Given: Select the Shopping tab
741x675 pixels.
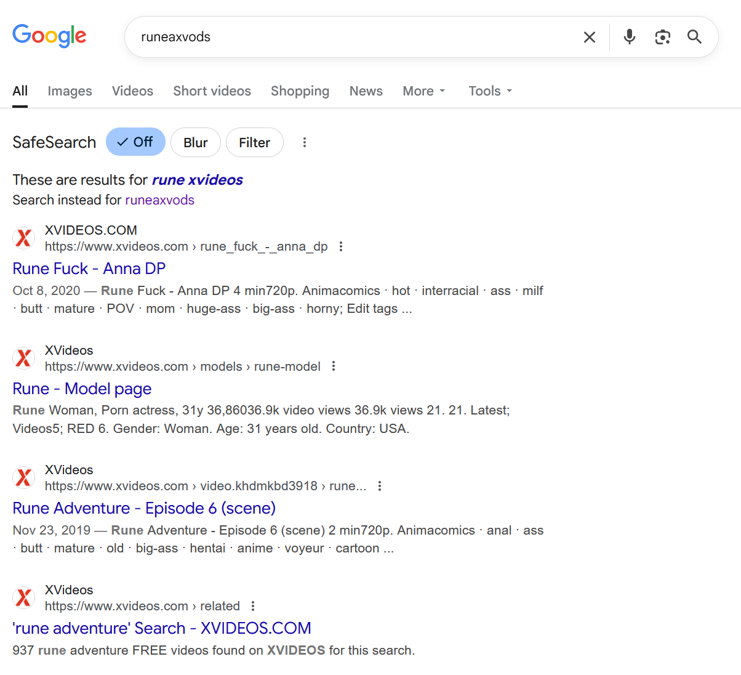Looking at the screenshot, I should (300, 91).
